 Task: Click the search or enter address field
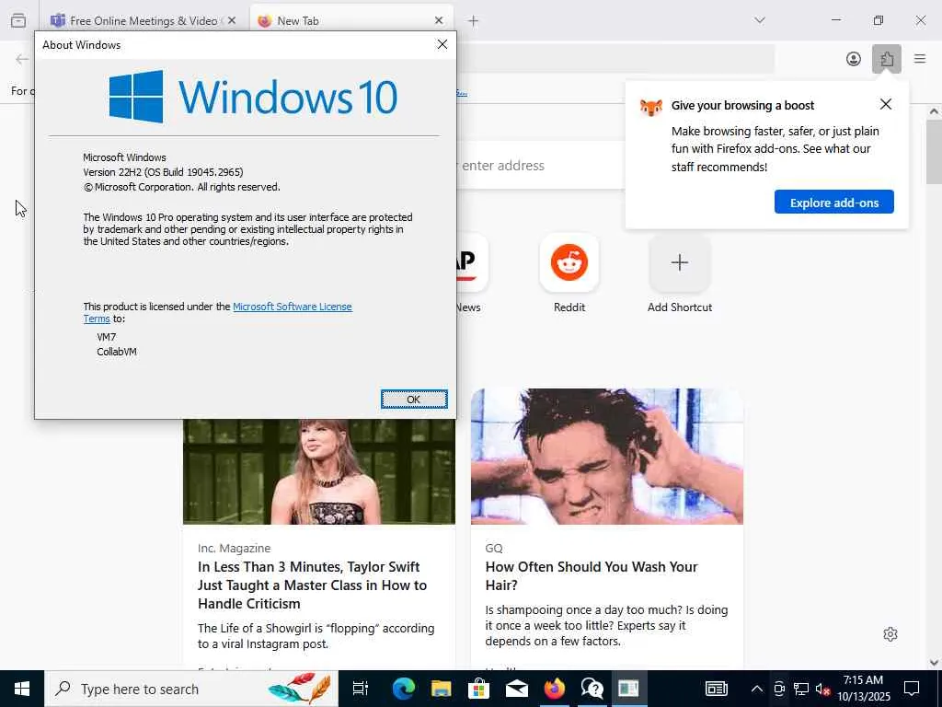pyautogui.click(x=541, y=166)
